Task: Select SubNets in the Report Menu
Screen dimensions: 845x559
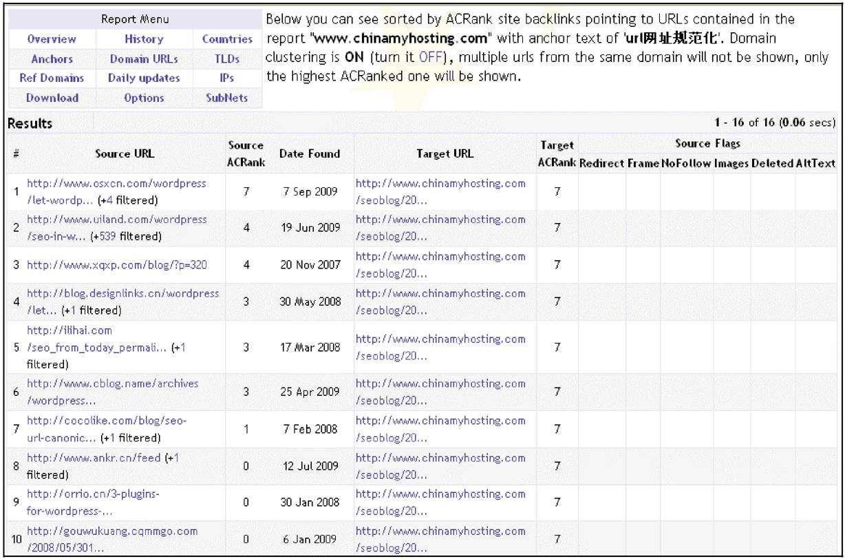Action: pyautogui.click(x=227, y=98)
